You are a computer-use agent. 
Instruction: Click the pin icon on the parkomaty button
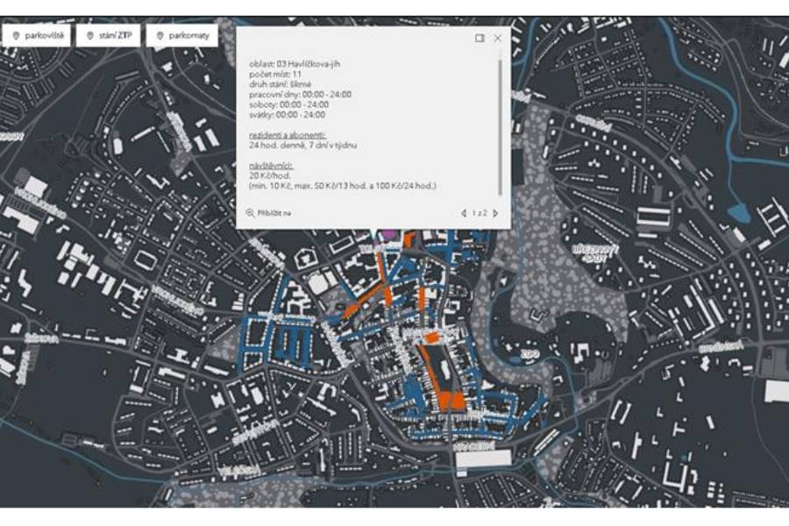[160, 35]
